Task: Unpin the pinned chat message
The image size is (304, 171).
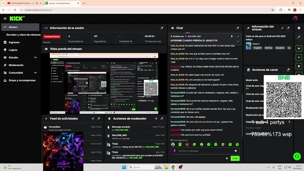Action: click(x=232, y=36)
